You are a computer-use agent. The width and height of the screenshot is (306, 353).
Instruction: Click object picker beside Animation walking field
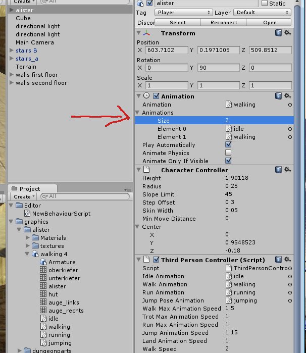pyautogui.click(x=290, y=105)
